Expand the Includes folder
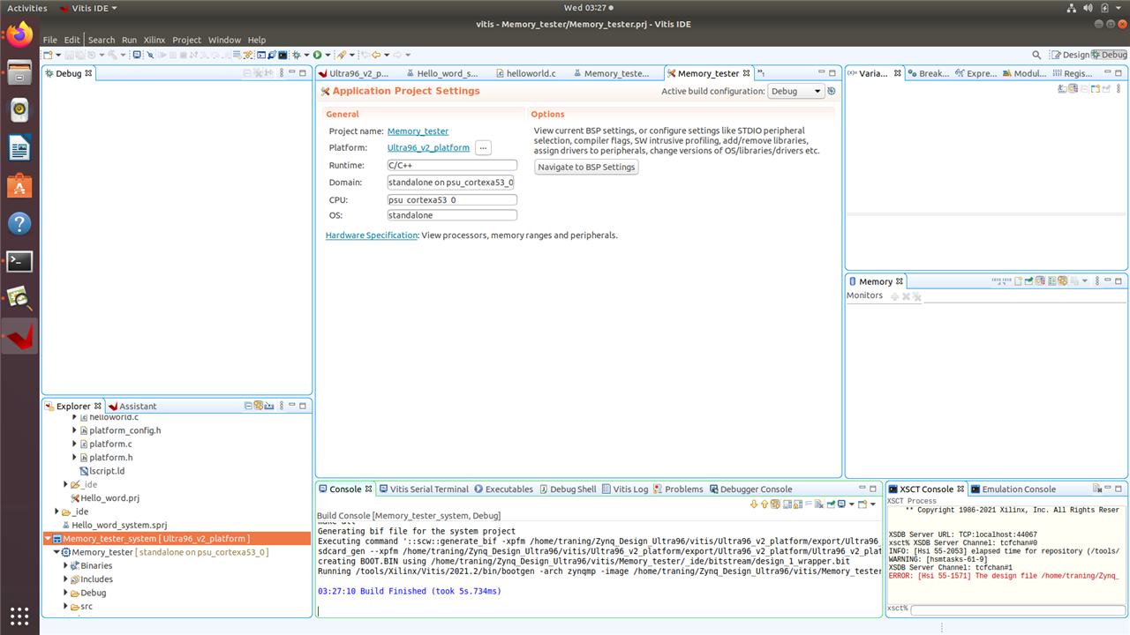The image size is (1130, 635). coord(65,579)
